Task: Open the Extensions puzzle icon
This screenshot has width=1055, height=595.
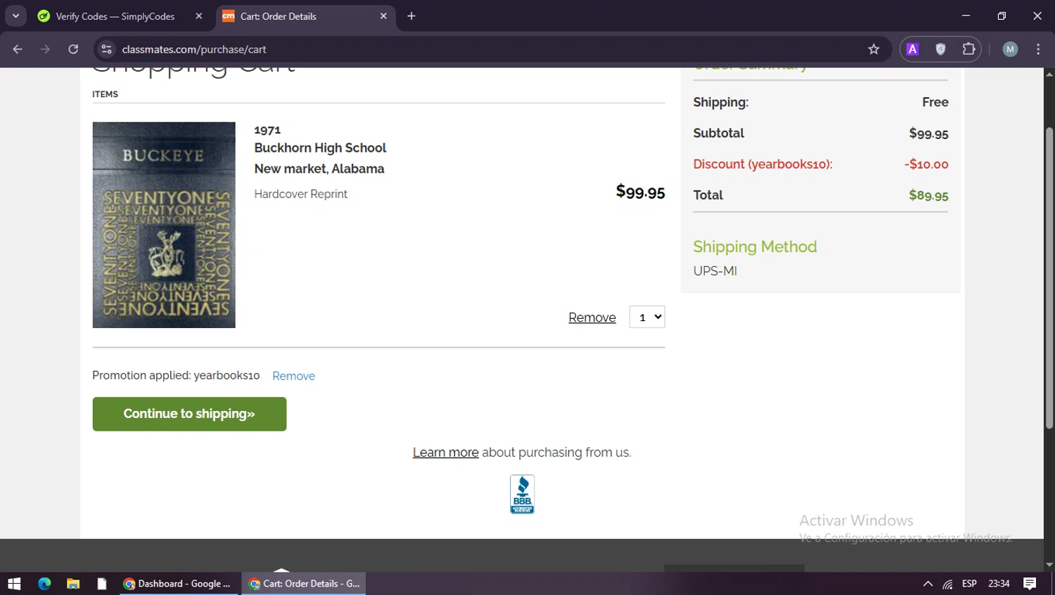Action: pos(968,49)
